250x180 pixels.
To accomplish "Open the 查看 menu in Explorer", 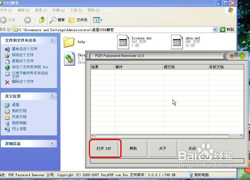I will pos(41,10).
